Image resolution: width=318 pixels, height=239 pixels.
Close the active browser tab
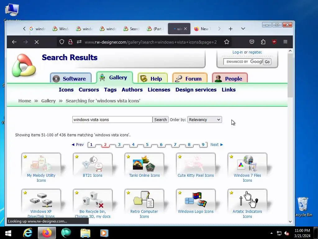[x=185, y=29]
